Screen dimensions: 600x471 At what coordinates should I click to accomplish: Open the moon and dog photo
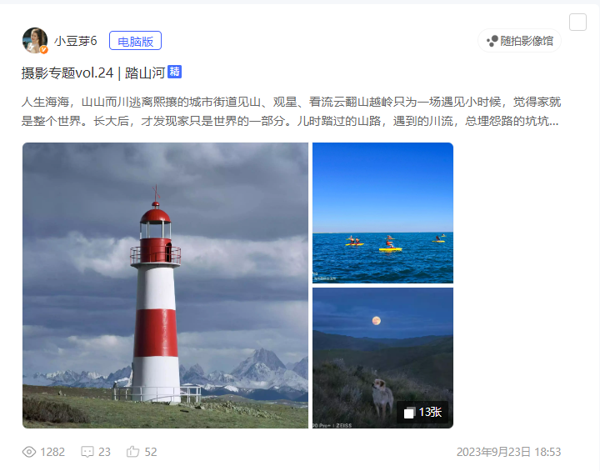pos(382,358)
